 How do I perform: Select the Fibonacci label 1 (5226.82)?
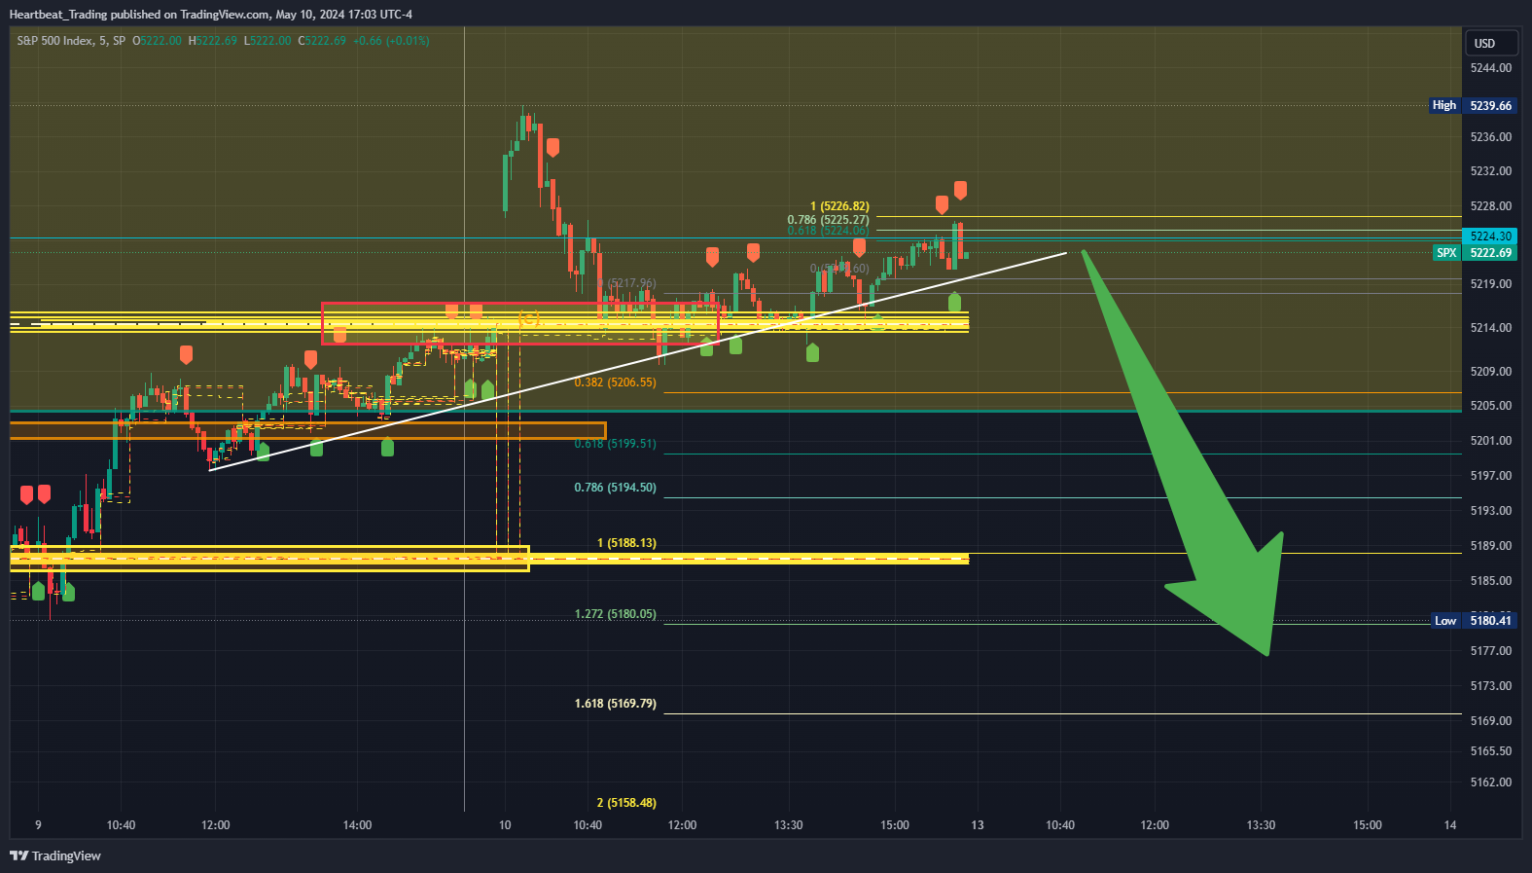[840, 206]
